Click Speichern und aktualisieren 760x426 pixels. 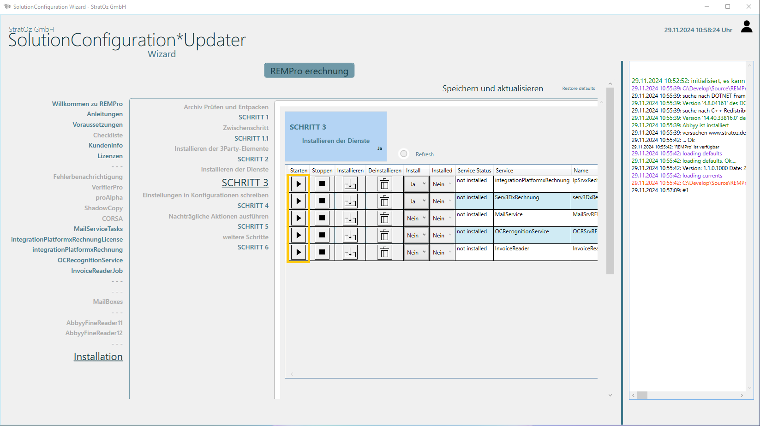coord(492,89)
